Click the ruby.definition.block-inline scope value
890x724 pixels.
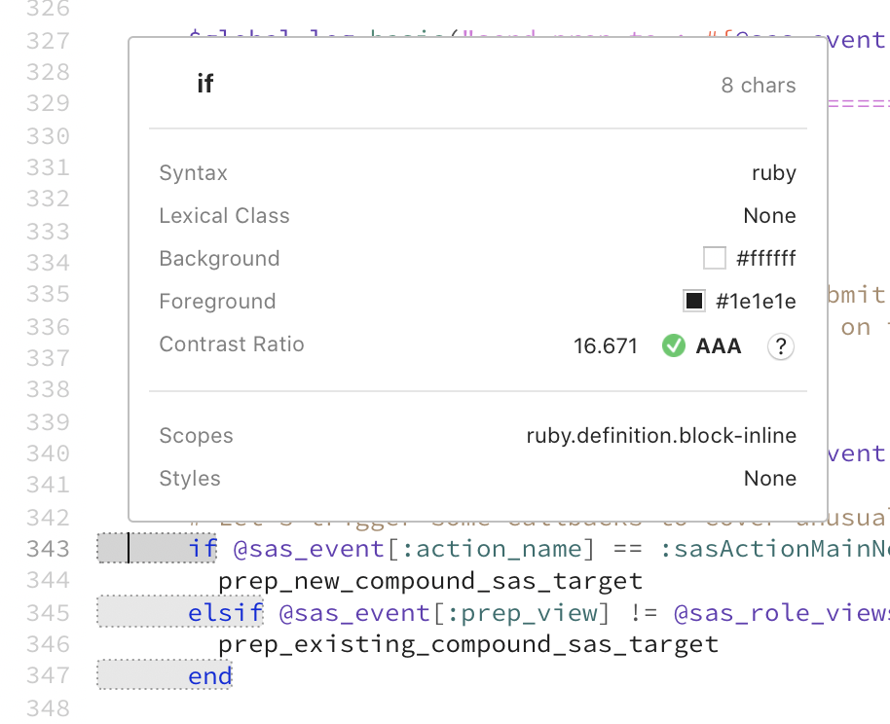[x=661, y=436]
